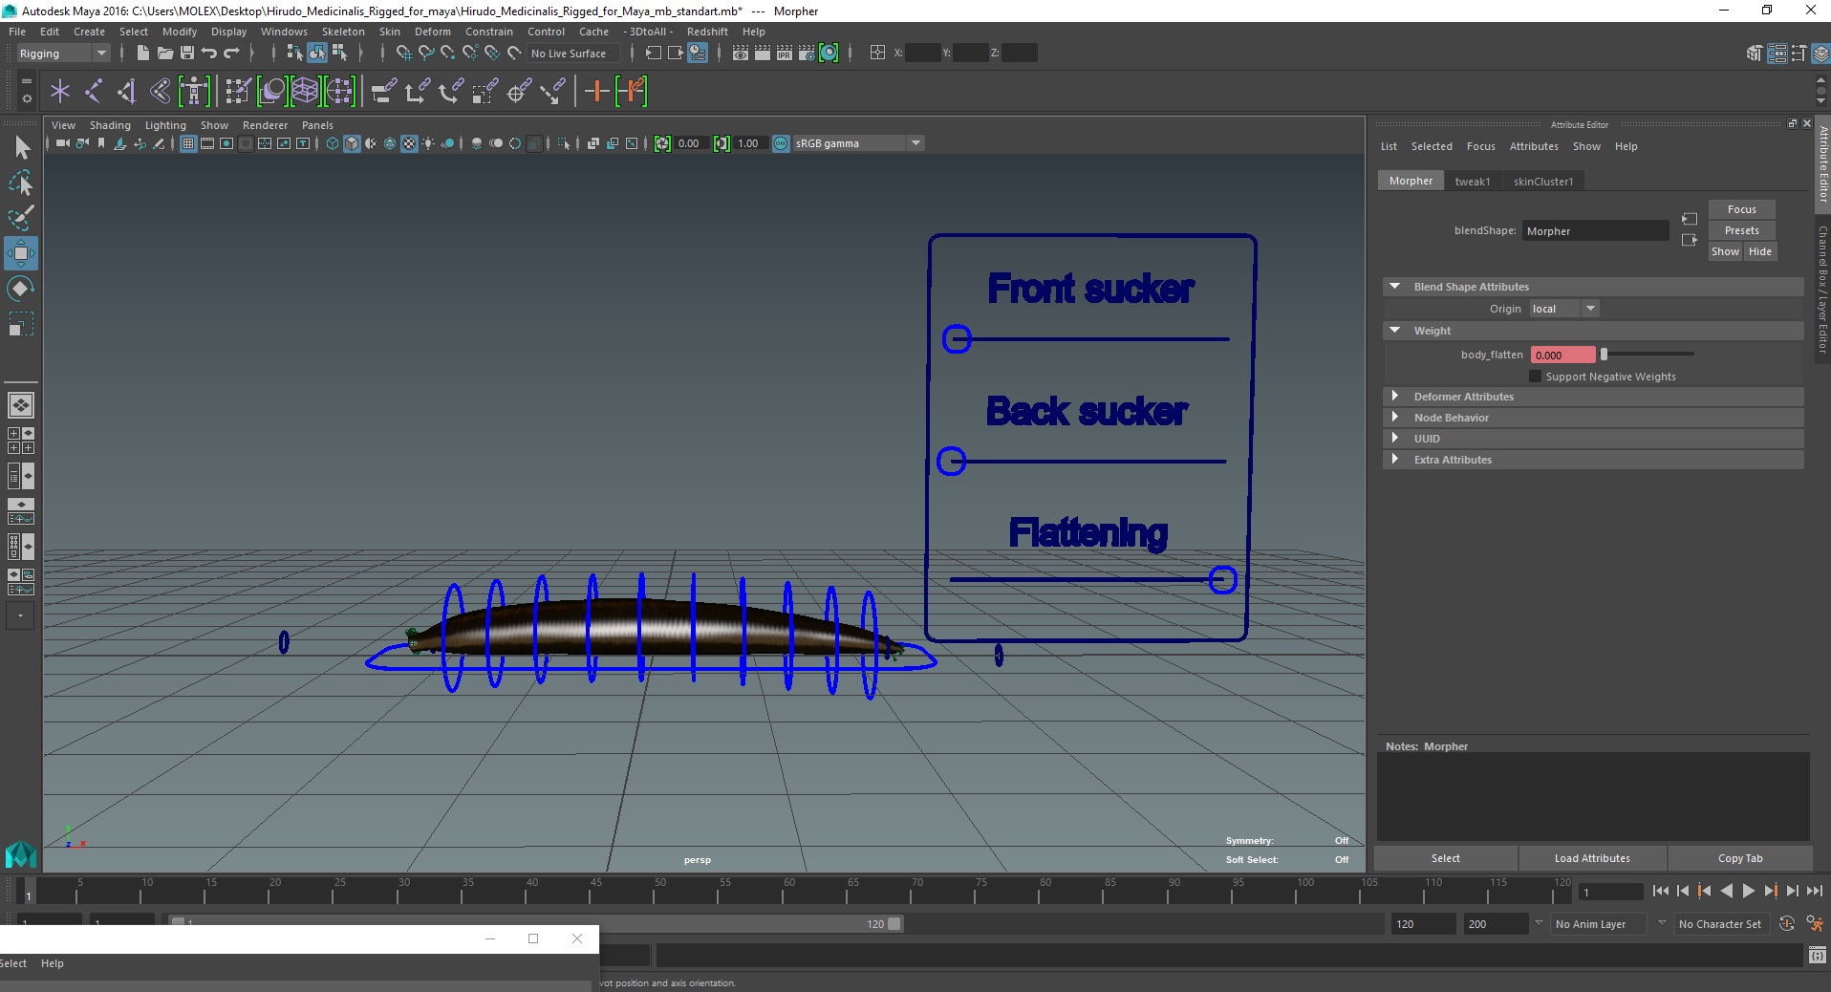The image size is (1831, 992).
Task: Open the Rigging menu set dropdown
Action: click(63, 54)
